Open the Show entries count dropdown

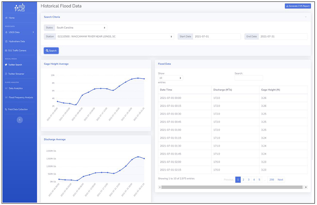click(170, 78)
